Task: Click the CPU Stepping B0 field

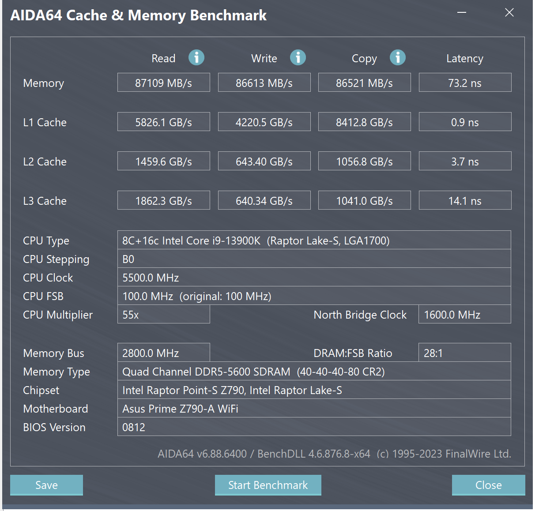Action: pos(314,259)
